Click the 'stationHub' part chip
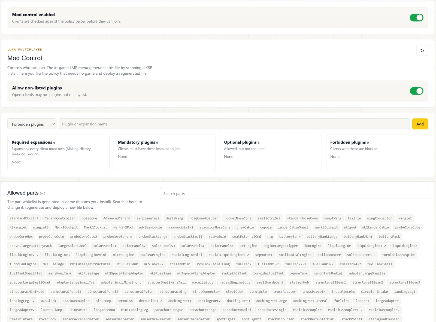Screen dimensions: 436x322 click(299, 282)
